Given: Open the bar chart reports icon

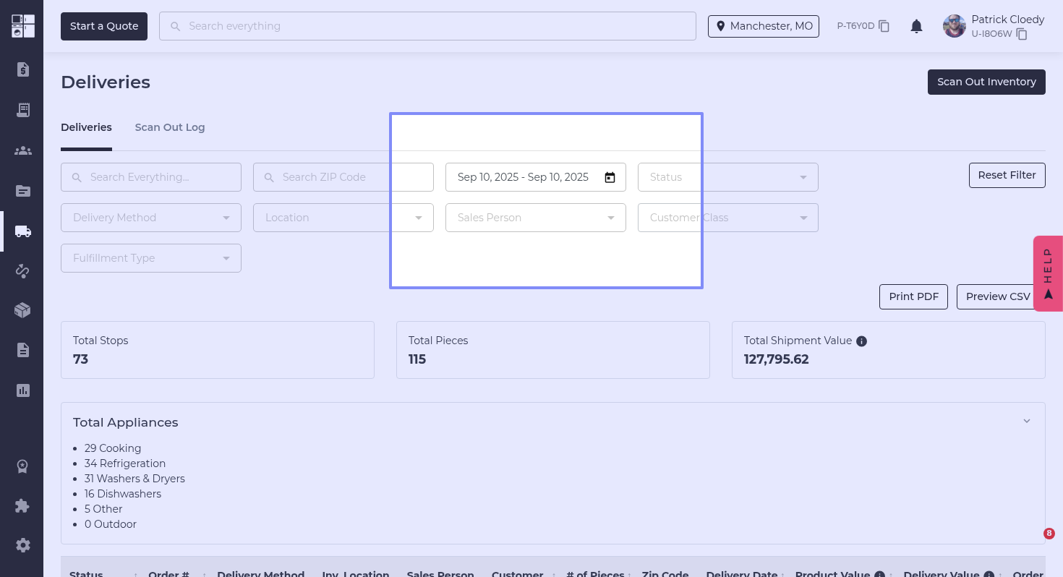Looking at the screenshot, I should (22, 390).
